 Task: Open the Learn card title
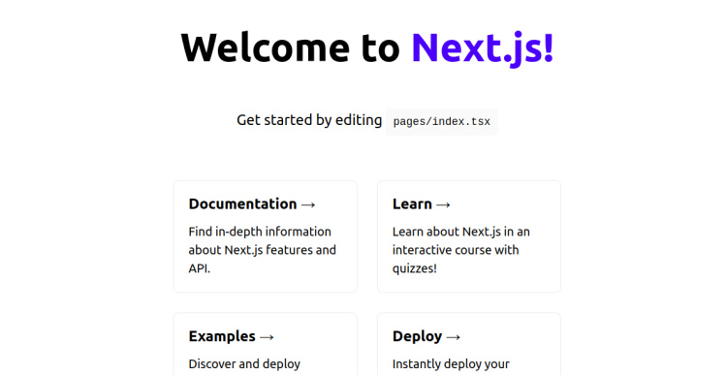[x=422, y=203]
